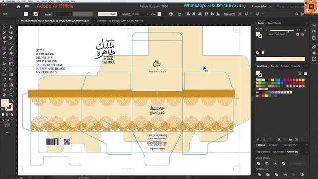Click the Transform link in control bar
Screen dimensions: 318x179
click(229, 14)
